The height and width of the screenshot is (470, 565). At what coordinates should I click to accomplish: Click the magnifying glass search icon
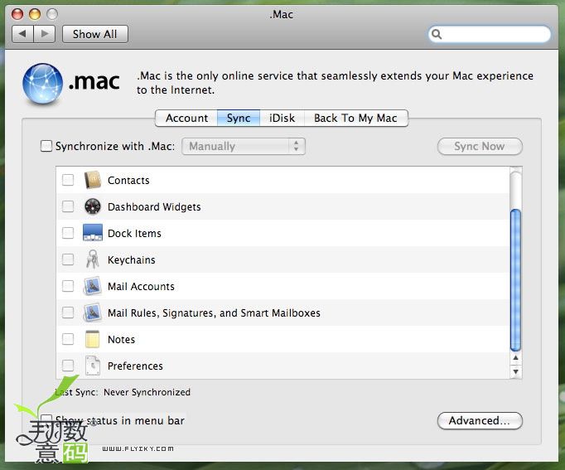[437, 34]
